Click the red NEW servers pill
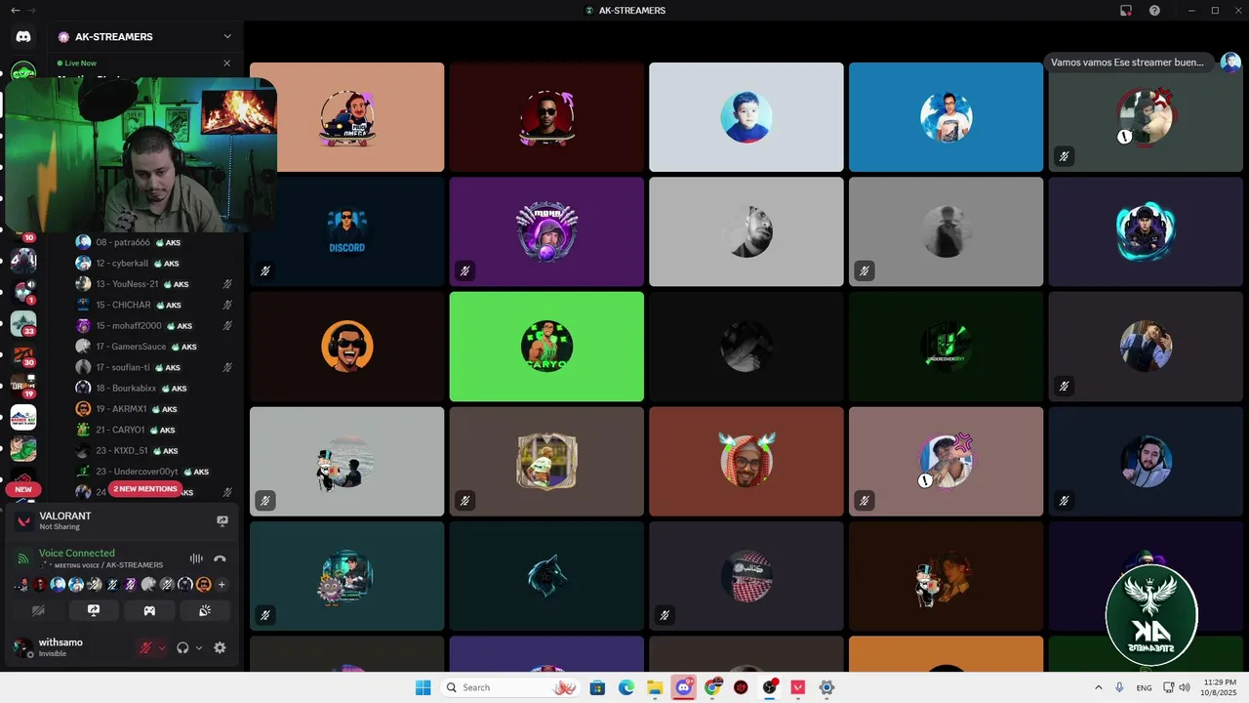The height and width of the screenshot is (703, 1249). click(23, 489)
